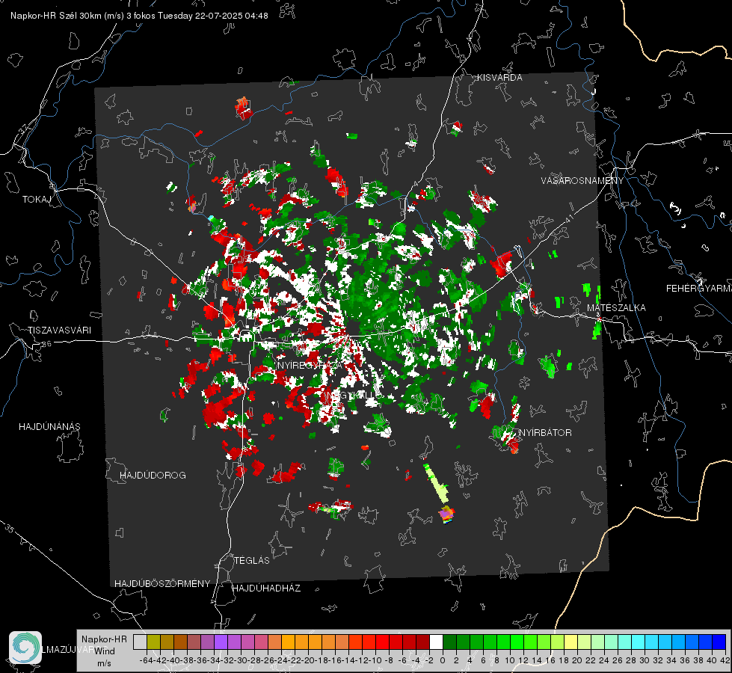Click the white zero-velocity legend swatch
Screen dimensions: 732x673
click(436, 642)
